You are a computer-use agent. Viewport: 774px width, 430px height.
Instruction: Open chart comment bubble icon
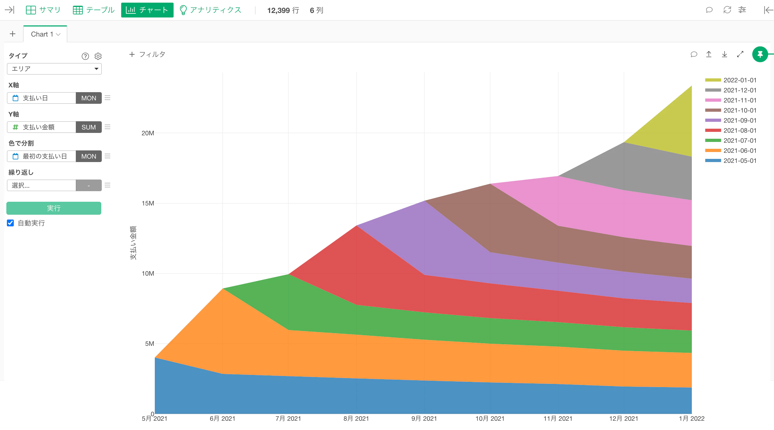point(694,54)
